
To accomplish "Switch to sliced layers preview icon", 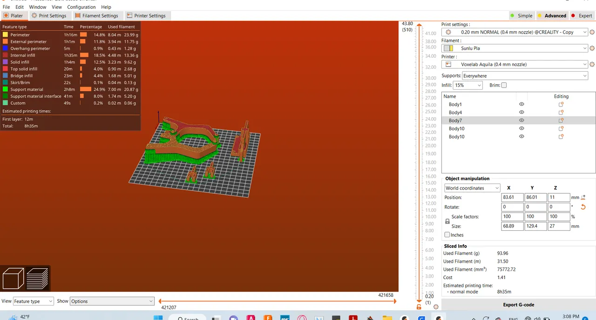I will tap(37, 279).
